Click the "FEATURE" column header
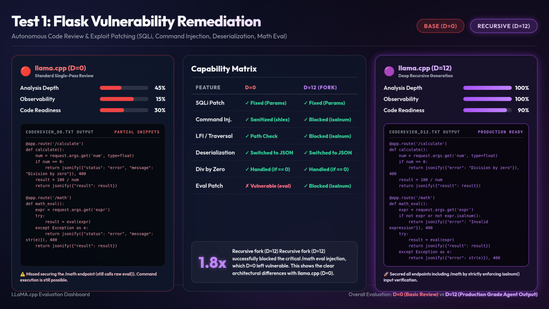549x309 pixels. point(208,87)
